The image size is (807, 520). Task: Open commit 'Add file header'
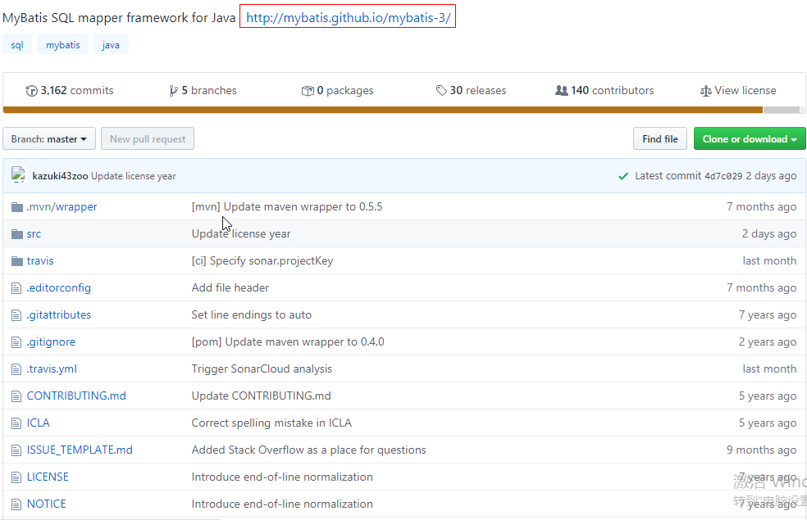click(x=230, y=287)
